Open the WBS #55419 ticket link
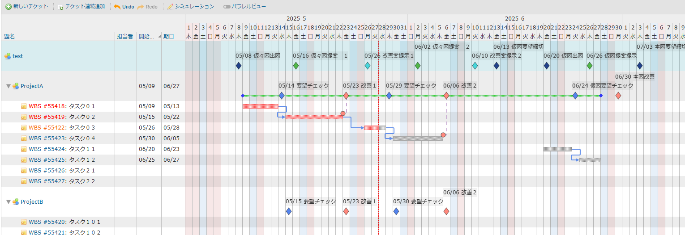The height and width of the screenshot is (235, 685). point(47,117)
